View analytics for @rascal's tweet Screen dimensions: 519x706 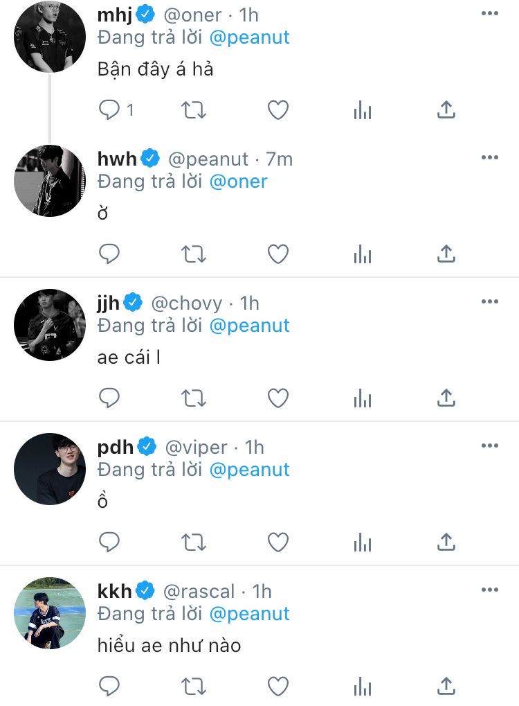(x=363, y=686)
